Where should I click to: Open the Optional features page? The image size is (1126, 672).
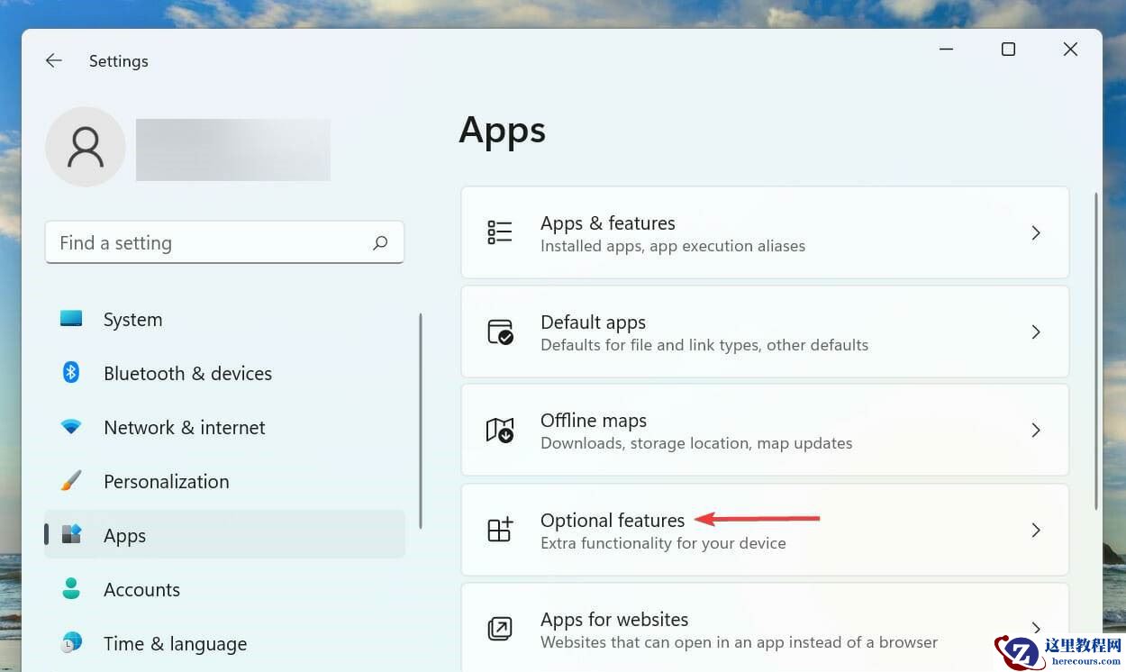(765, 530)
